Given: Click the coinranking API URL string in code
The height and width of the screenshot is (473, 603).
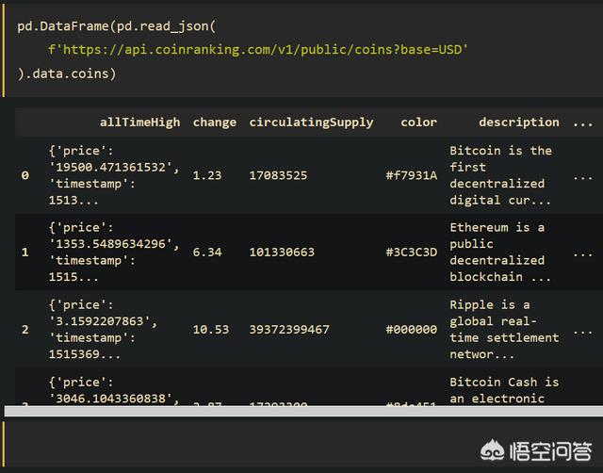Looking at the screenshot, I should tap(257, 50).
